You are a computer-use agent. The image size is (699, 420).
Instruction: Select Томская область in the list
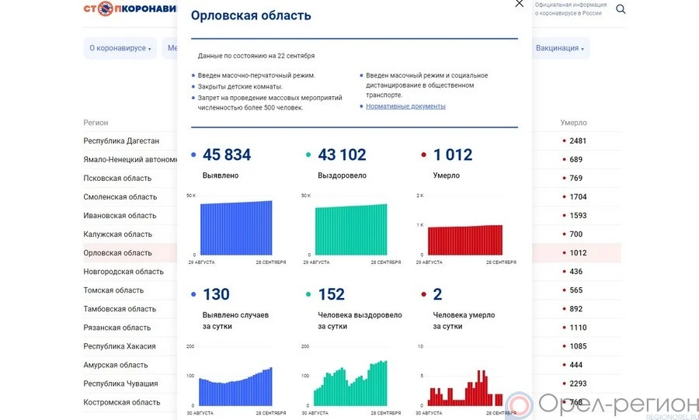[x=113, y=290]
